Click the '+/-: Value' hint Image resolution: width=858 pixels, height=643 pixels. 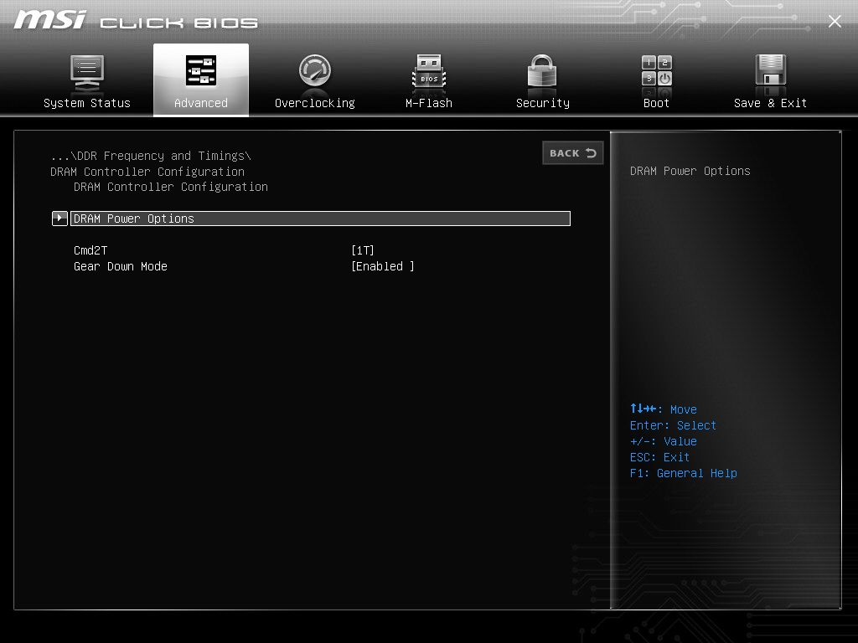click(664, 441)
